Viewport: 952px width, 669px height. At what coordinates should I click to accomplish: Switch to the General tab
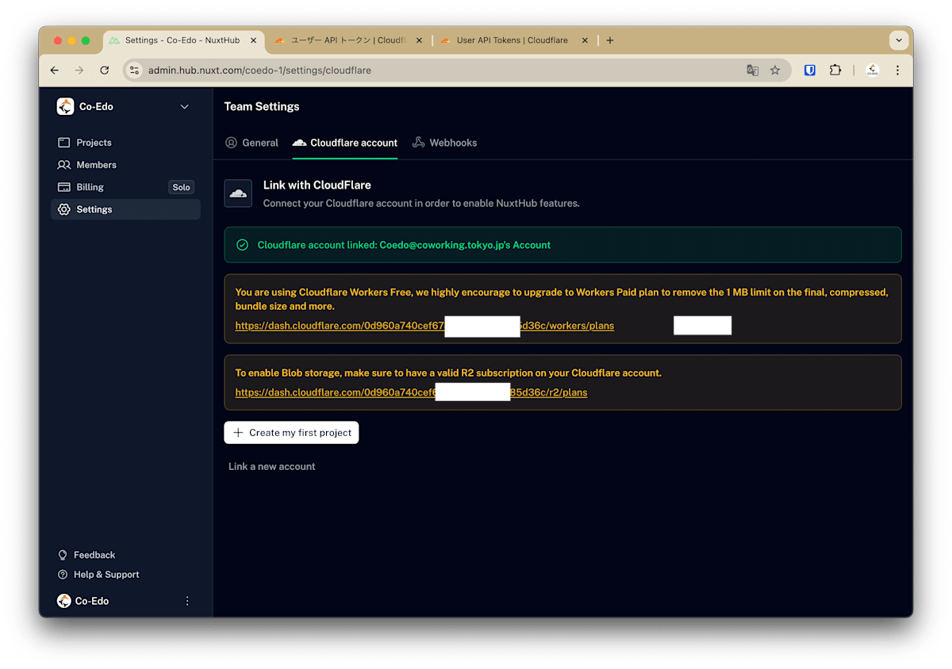click(x=251, y=143)
